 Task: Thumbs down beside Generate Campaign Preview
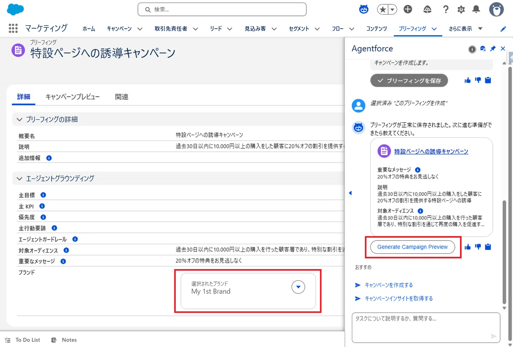pos(478,247)
